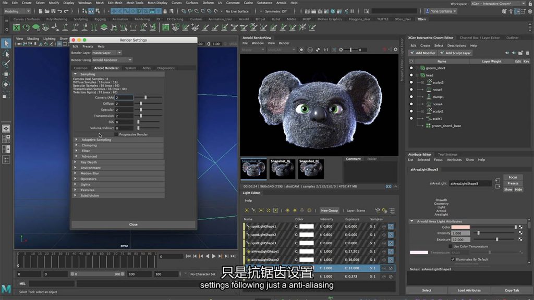
Task: Switch to the Outliner tab
Action: 512,37
